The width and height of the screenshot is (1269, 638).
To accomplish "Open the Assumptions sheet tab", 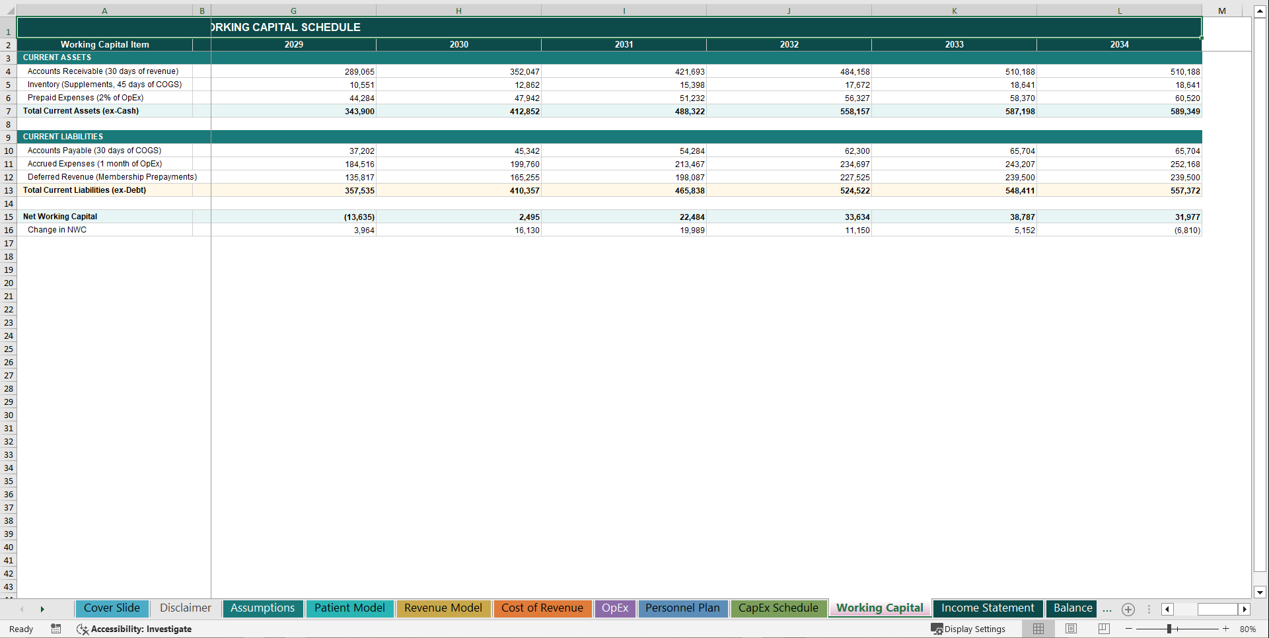I will tap(262, 608).
